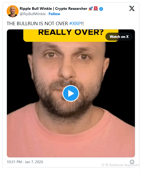The width and height of the screenshot is (141, 169).
Task: Follow the RipBullWinkle account
Action: tap(54, 14)
